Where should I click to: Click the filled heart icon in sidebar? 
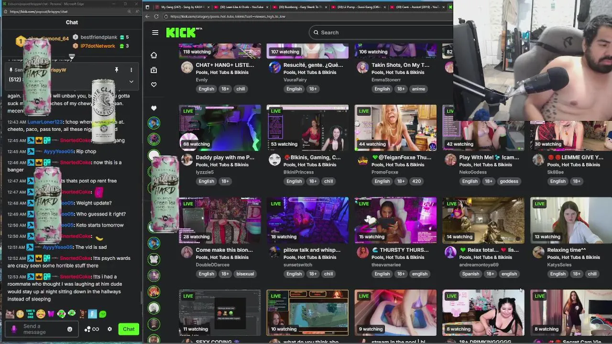click(x=153, y=108)
